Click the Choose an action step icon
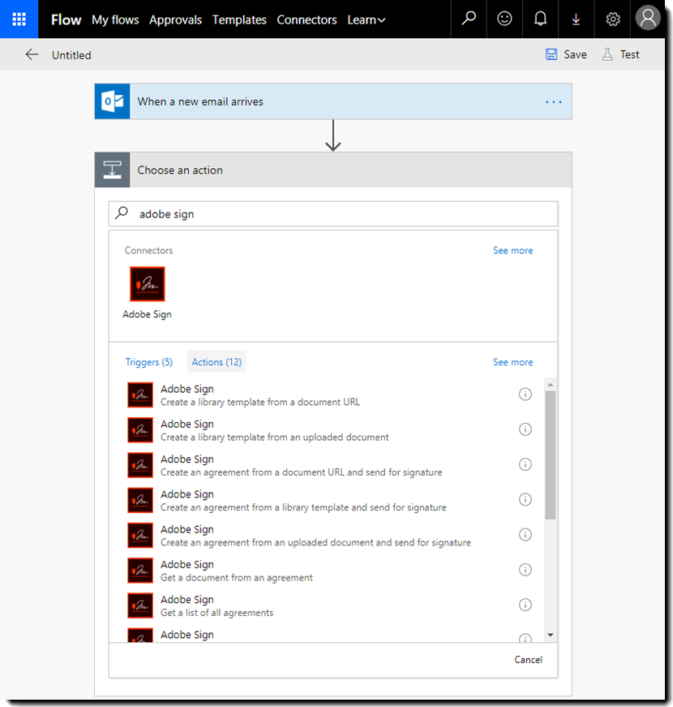The width and height of the screenshot is (673, 707). [112, 170]
